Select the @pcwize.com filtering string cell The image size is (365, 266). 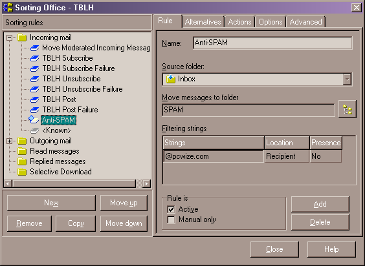(213, 156)
